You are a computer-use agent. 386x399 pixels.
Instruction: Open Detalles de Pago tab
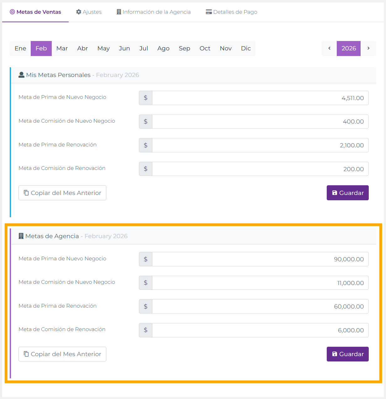pyautogui.click(x=231, y=12)
